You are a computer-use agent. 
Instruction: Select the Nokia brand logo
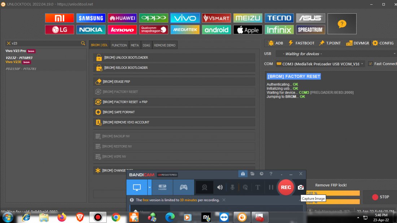coord(91,30)
